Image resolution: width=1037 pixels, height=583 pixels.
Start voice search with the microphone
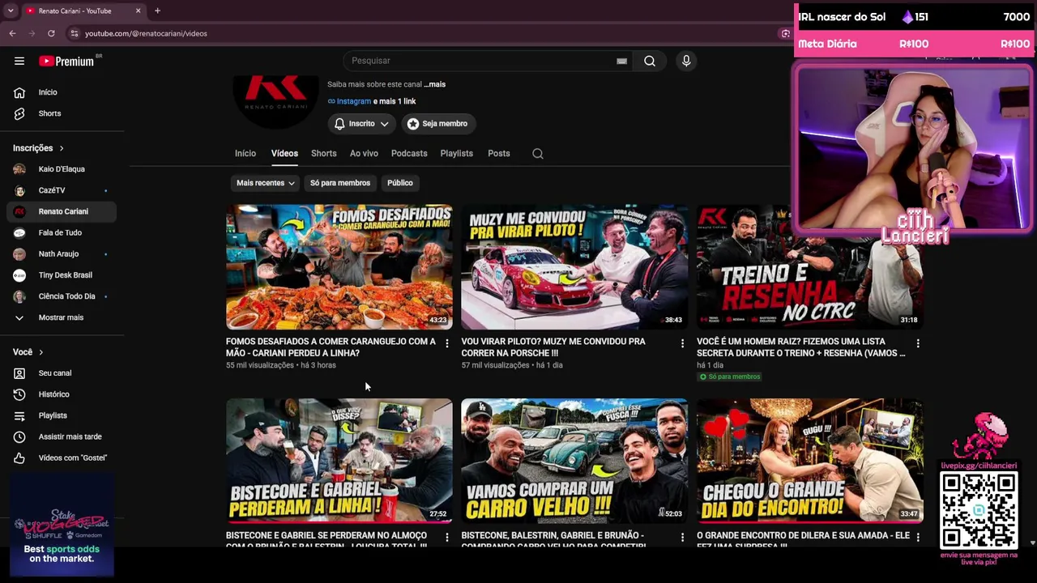click(x=686, y=61)
